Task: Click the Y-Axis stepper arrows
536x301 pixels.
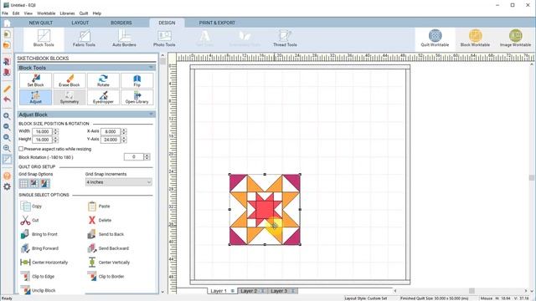Action: pos(124,140)
